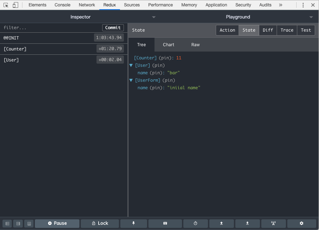
Task: Open the Audits tab
Action: [265, 5]
